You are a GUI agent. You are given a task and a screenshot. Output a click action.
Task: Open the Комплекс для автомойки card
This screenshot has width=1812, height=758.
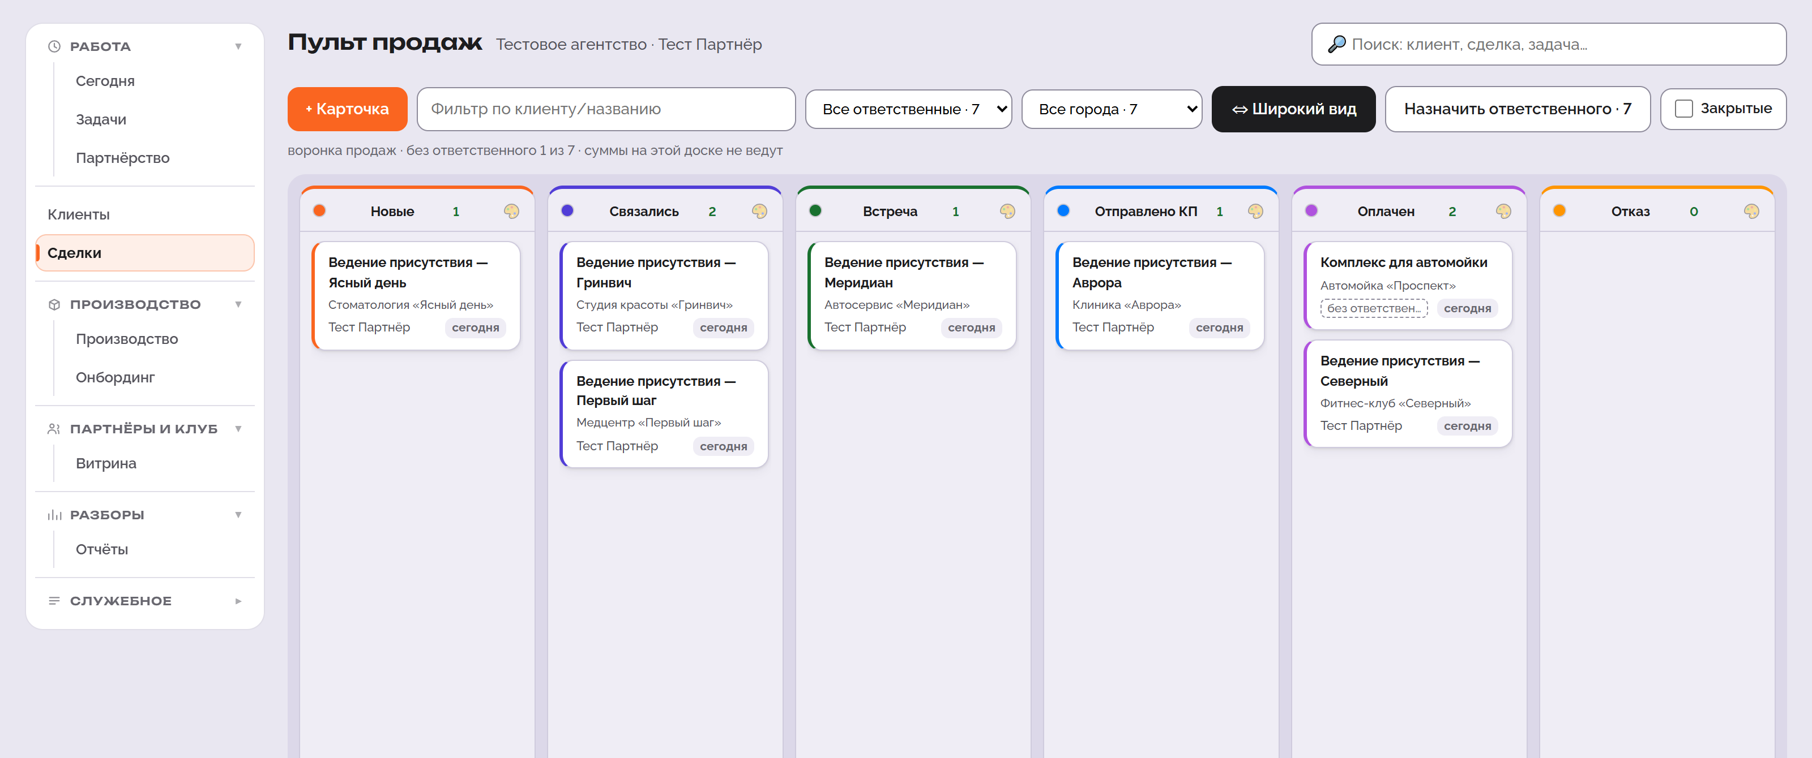point(1408,286)
